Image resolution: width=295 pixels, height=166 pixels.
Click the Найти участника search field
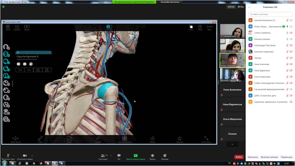(x=270, y=14)
